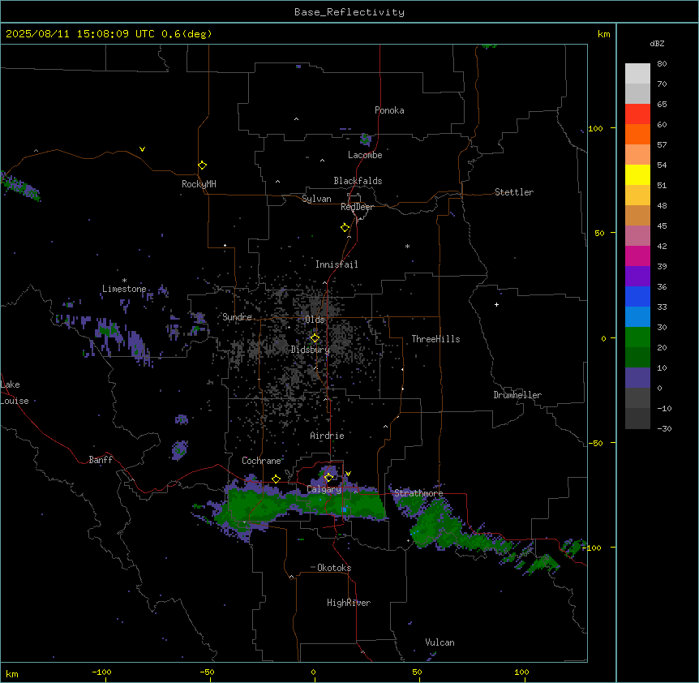699x683 pixels.
Task: Click the Vulcan label
Action: (x=440, y=642)
